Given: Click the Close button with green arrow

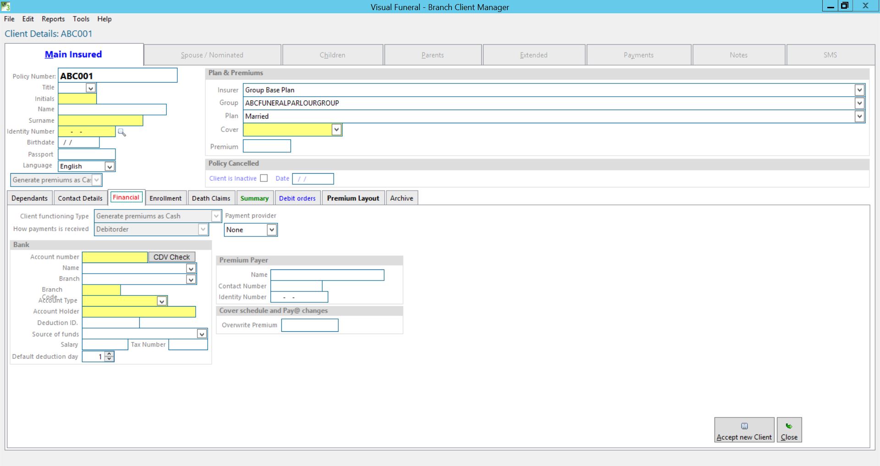Looking at the screenshot, I should coord(789,430).
